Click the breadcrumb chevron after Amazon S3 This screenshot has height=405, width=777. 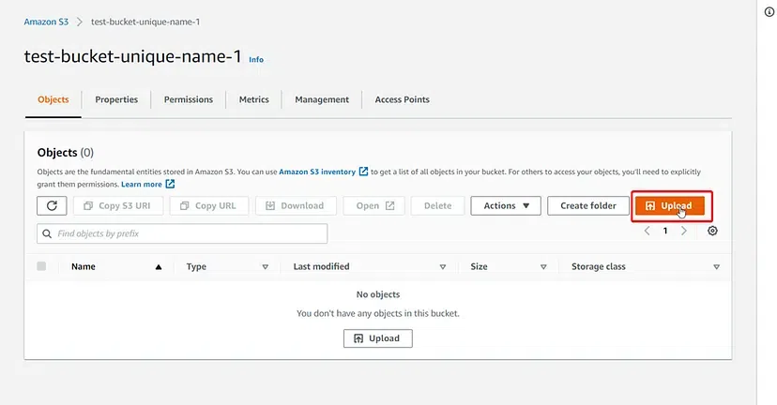point(79,22)
